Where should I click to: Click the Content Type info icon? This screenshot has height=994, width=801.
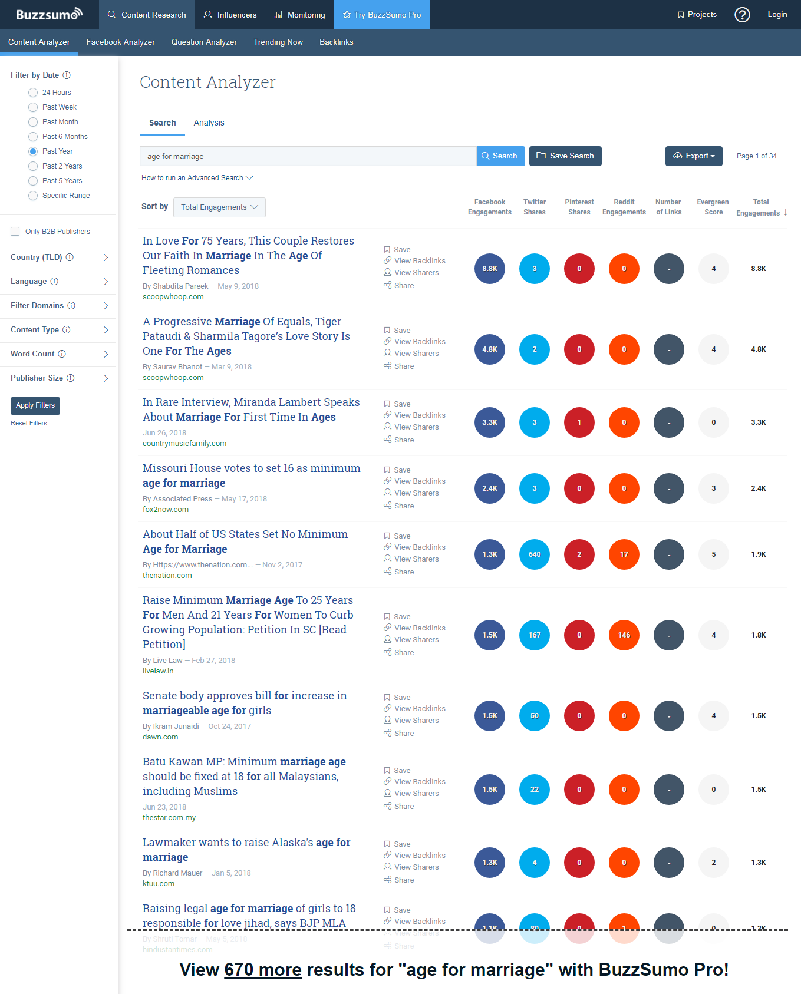click(67, 329)
